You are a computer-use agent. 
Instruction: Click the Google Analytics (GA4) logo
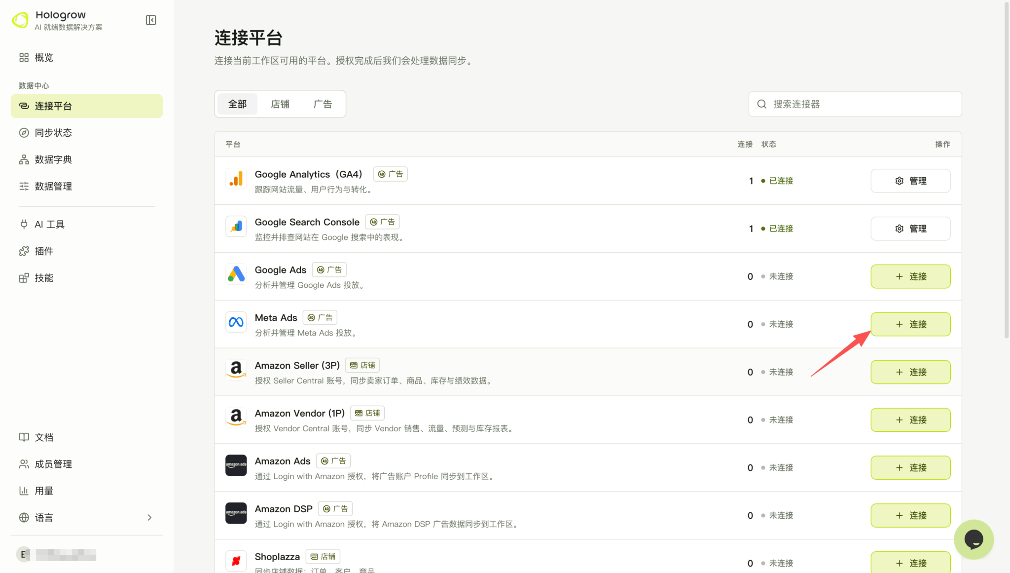click(x=236, y=179)
